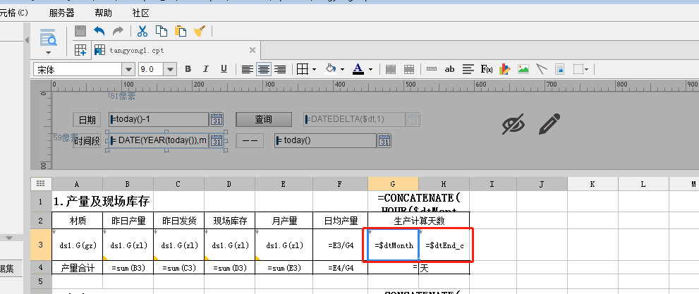The width and height of the screenshot is (699, 294).
Task: Insert a widget via toolbar icon
Action: point(431,69)
